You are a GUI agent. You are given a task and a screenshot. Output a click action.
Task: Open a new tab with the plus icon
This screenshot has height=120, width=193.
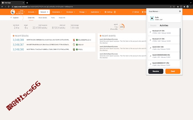pyautogui.click(x=27, y=3)
